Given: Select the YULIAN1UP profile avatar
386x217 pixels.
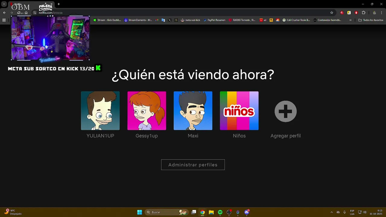Looking at the screenshot, I should (x=100, y=111).
